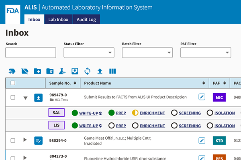Screen dimensions: 241x160
Task: Open the ENRICHMENT link in the SAL row
Action: pyautogui.click(x=152, y=113)
